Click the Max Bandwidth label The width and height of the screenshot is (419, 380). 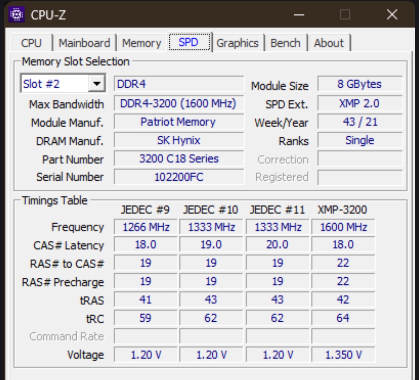point(66,104)
